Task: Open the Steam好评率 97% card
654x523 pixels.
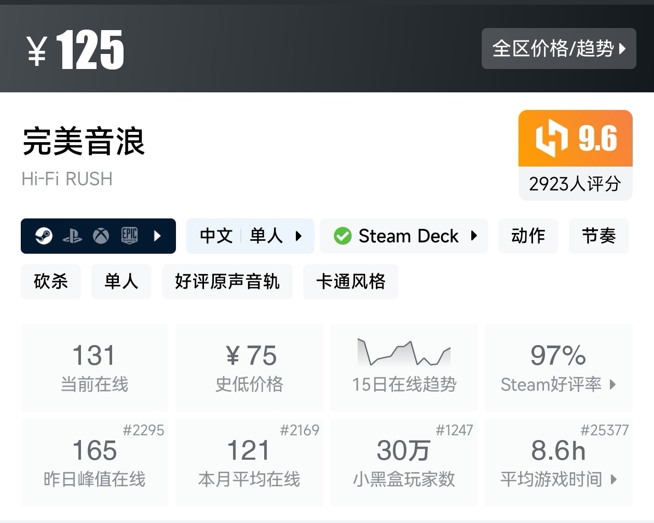Action: click(558, 367)
